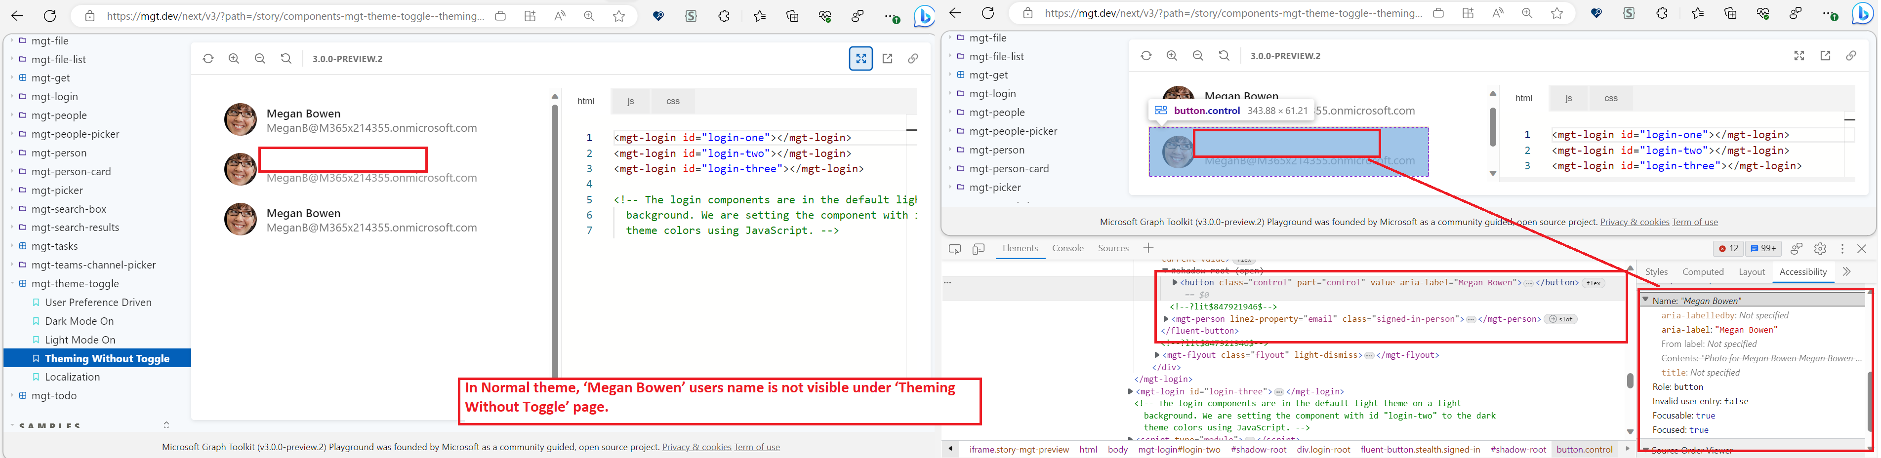
Task: Reset the canvas zoom level
Action: [x=286, y=58]
